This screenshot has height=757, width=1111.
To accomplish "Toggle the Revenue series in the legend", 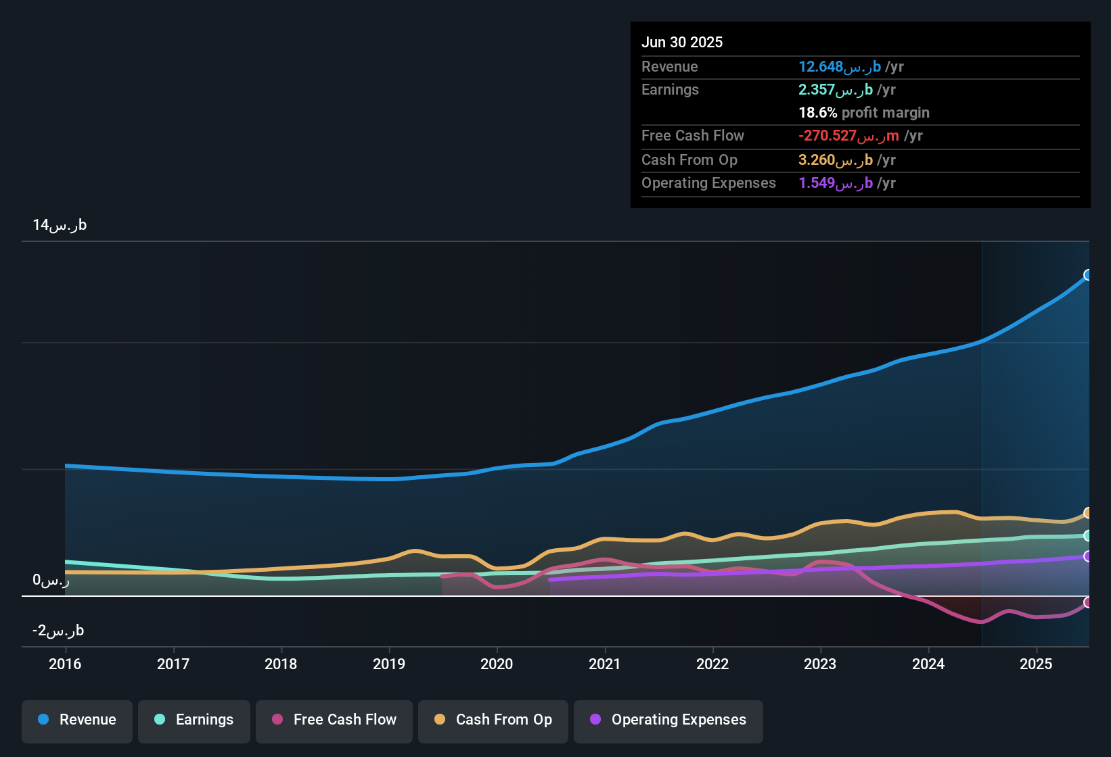I will point(76,720).
